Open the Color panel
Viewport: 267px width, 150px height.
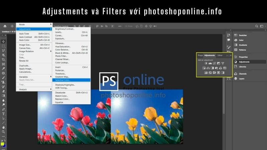[x=239, y=40]
